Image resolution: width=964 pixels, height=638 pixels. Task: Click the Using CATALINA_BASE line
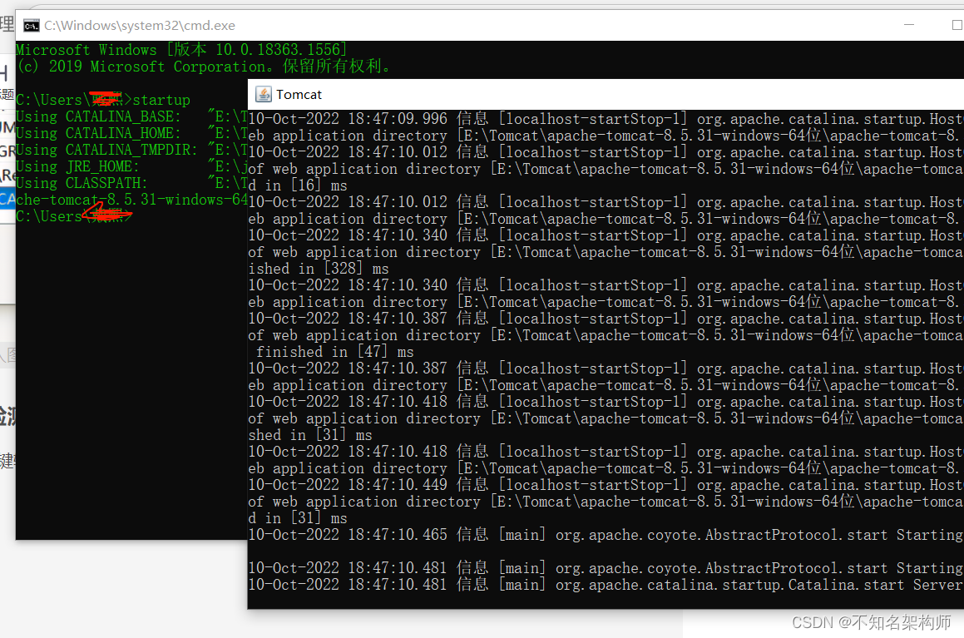tap(132, 116)
